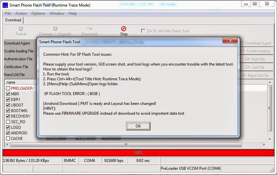Viewport: 277px width, 175px height.
Task: Click the Certification File label
Action: 16,67
